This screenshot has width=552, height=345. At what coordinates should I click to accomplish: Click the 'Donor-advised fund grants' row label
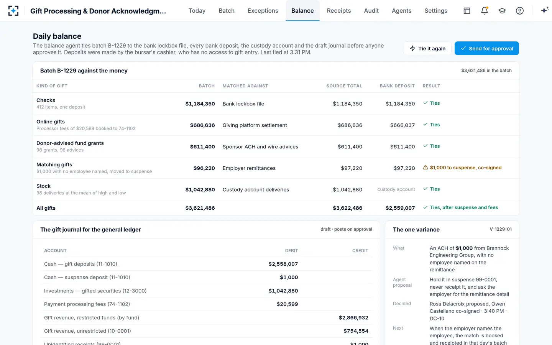(x=70, y=143)
